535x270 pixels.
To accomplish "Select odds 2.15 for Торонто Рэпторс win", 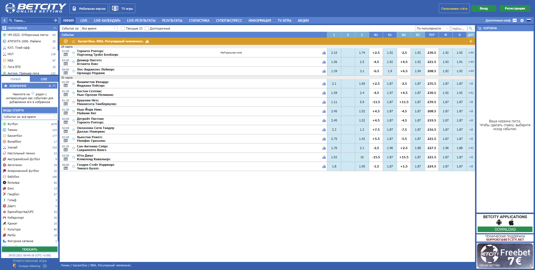I will coord(334,53).
